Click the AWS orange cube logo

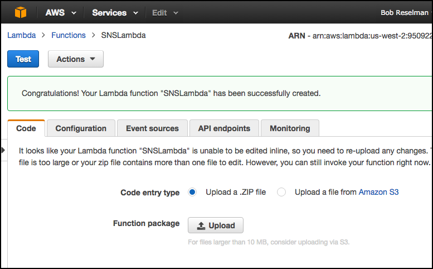[x=21, y=12]
